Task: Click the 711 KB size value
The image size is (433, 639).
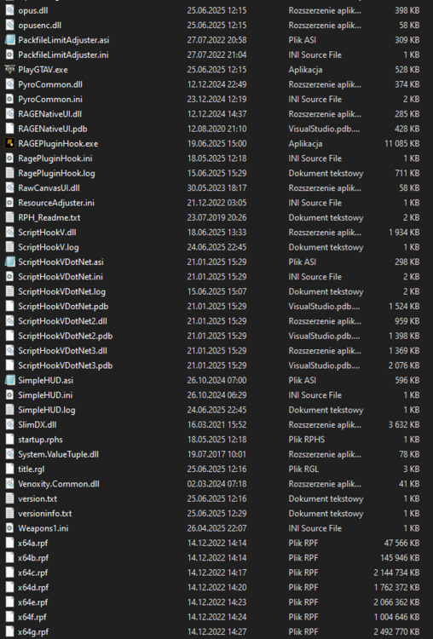Action: click(407, 173)
